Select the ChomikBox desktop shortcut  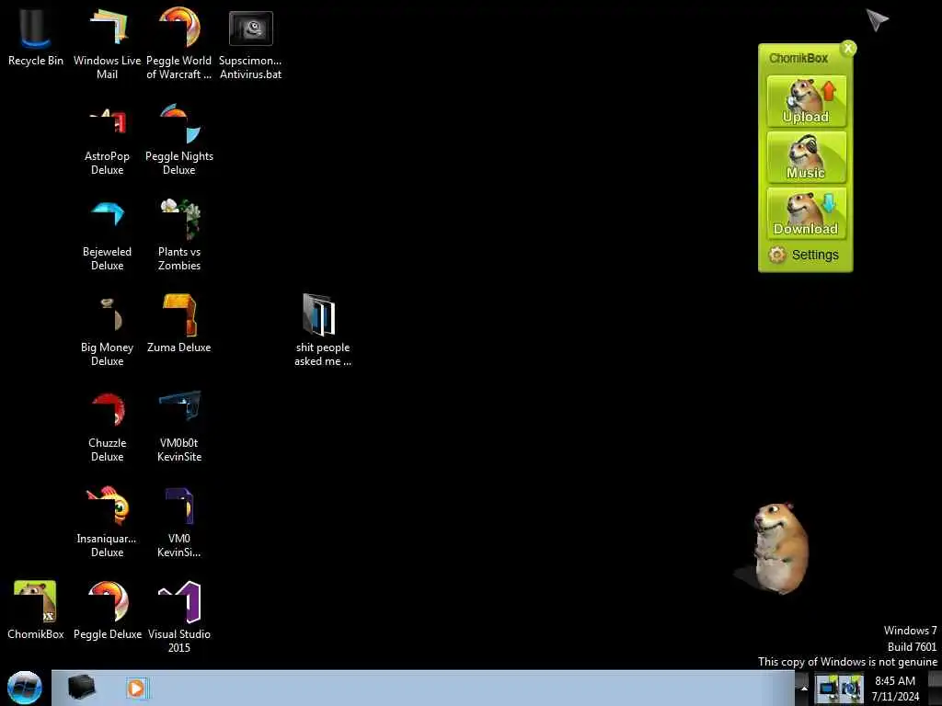pos(36,609)
